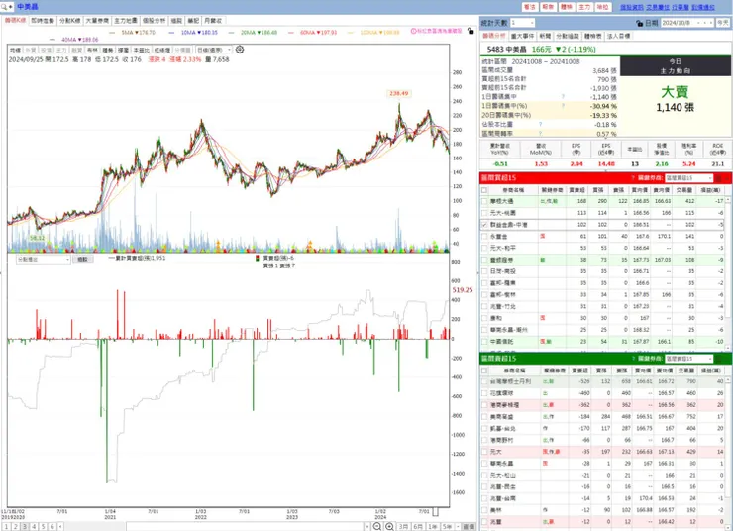The width and height of the screenshot is (733, 531).
Task: Open the 重大事件 tab
Action: coord(522,36)
